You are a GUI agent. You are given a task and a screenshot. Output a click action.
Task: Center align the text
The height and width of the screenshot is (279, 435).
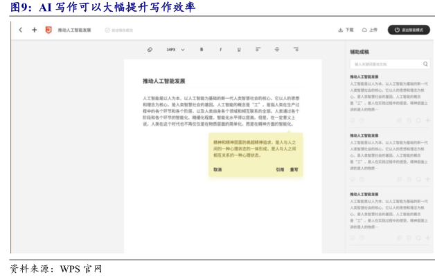tap(276, 50)
